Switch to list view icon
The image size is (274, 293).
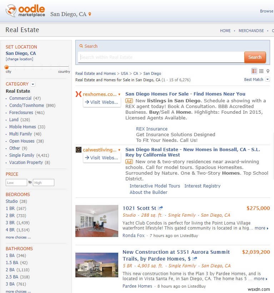[x=254, y=71]
